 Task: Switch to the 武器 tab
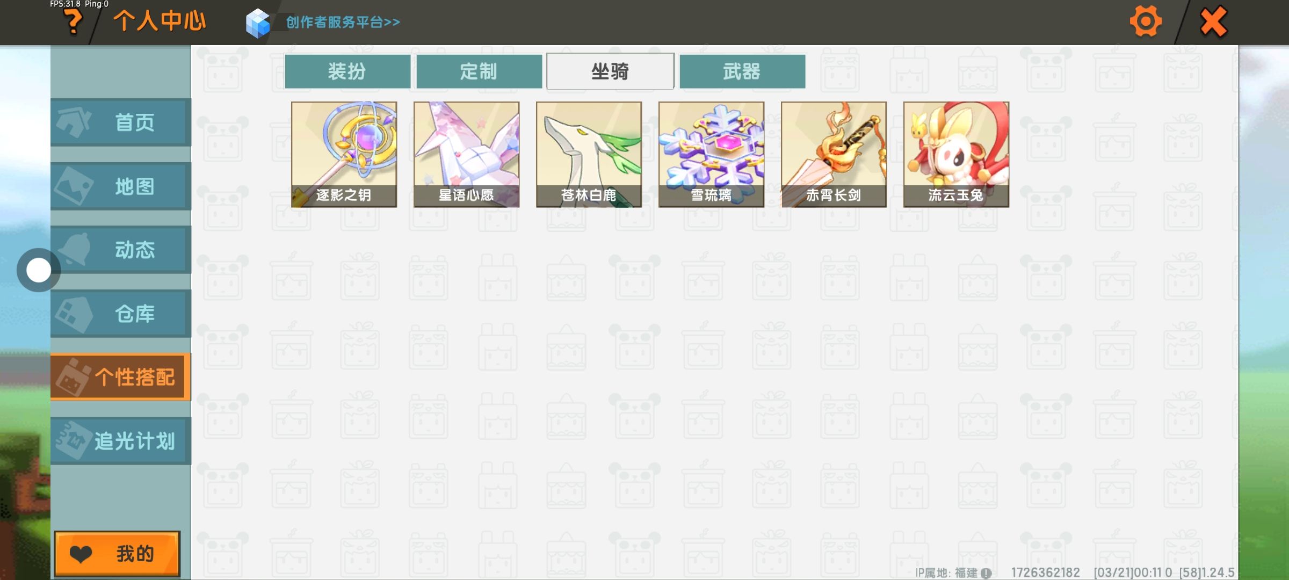742,71
